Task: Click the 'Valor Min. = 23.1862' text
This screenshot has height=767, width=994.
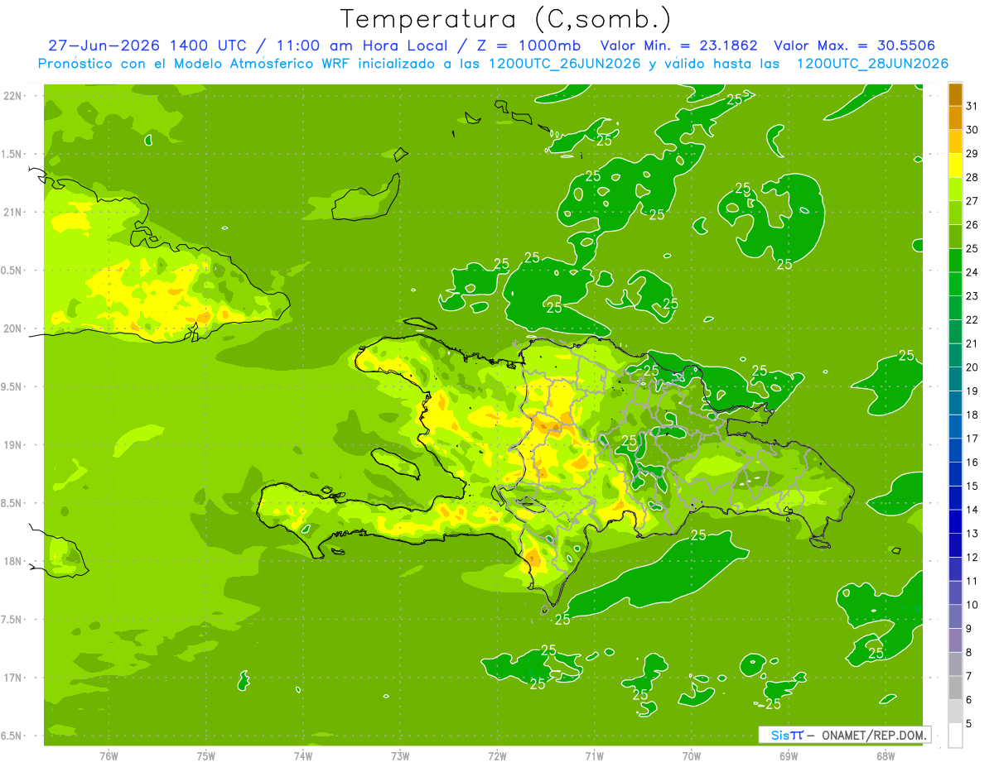Action: (x=679, y=46)
